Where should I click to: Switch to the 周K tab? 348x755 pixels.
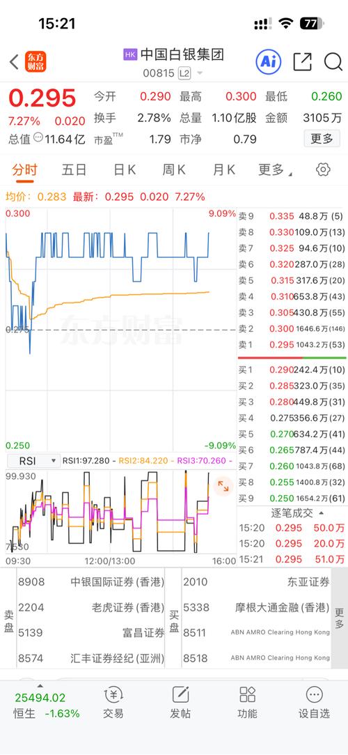(174, 169)
